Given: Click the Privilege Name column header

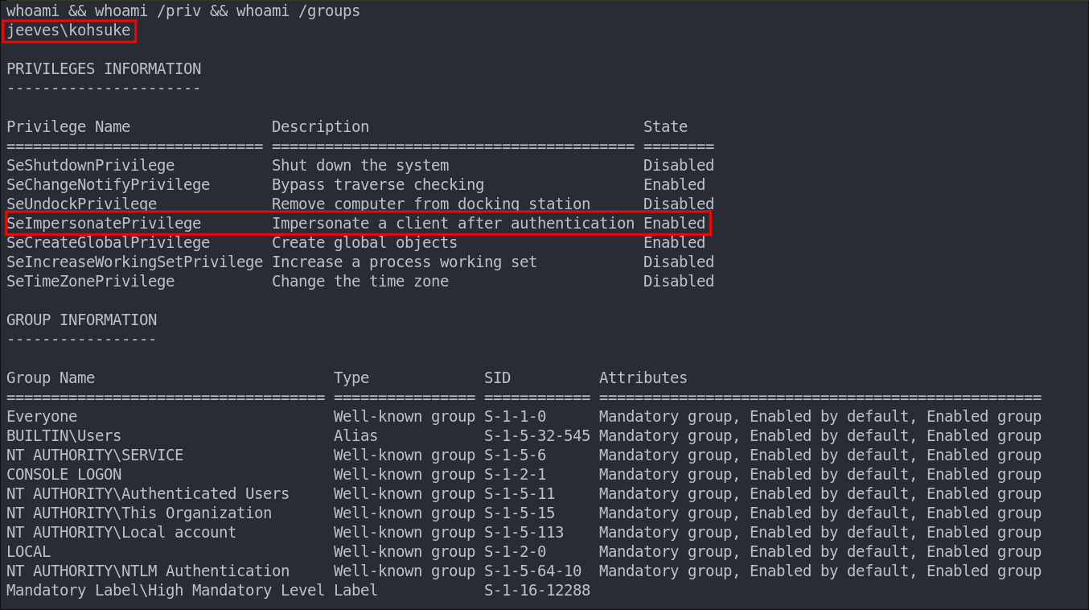Looking at the screenshot, I should coord(68,127).
